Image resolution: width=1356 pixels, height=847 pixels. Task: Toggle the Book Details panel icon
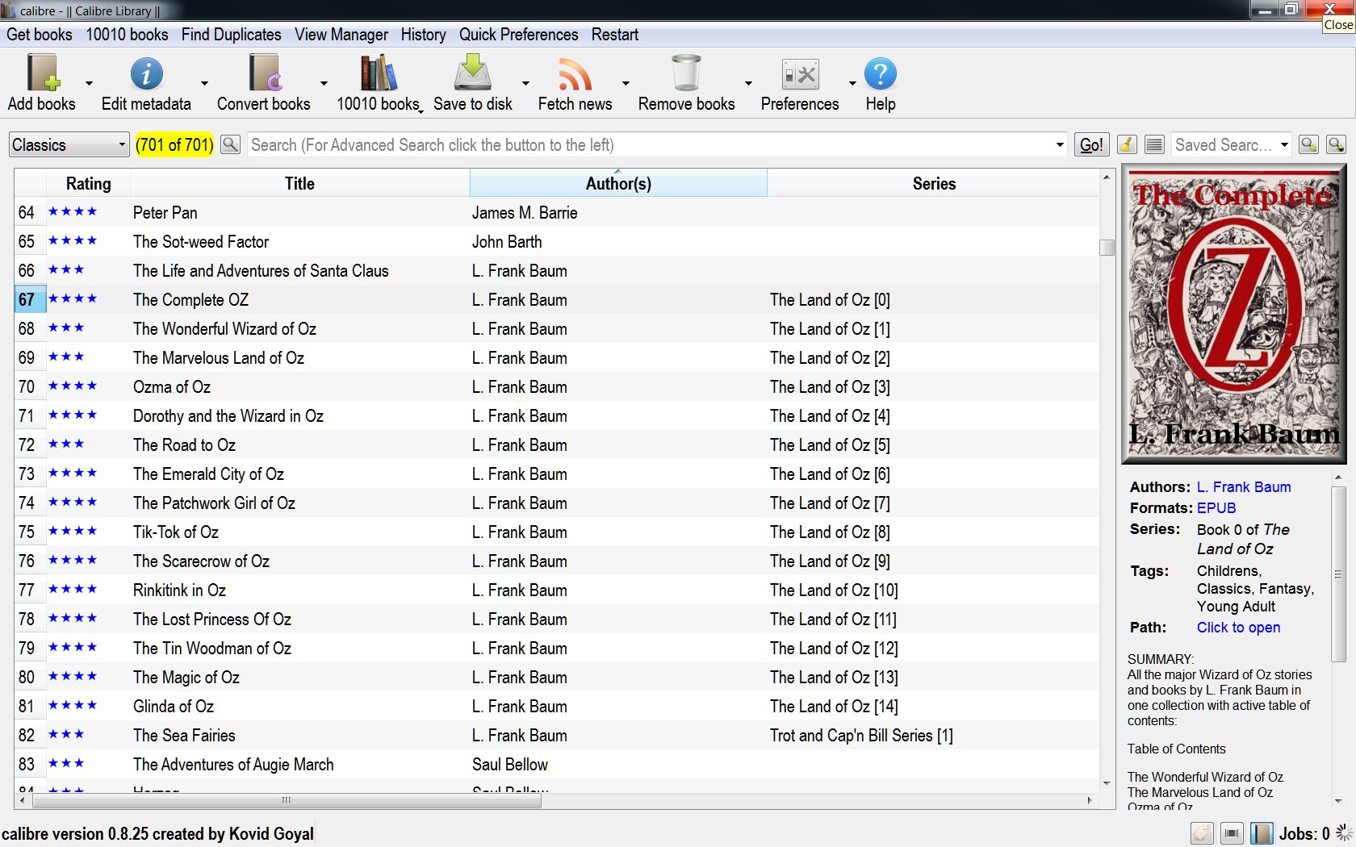pyautogui.click(x=1262, y=833)
